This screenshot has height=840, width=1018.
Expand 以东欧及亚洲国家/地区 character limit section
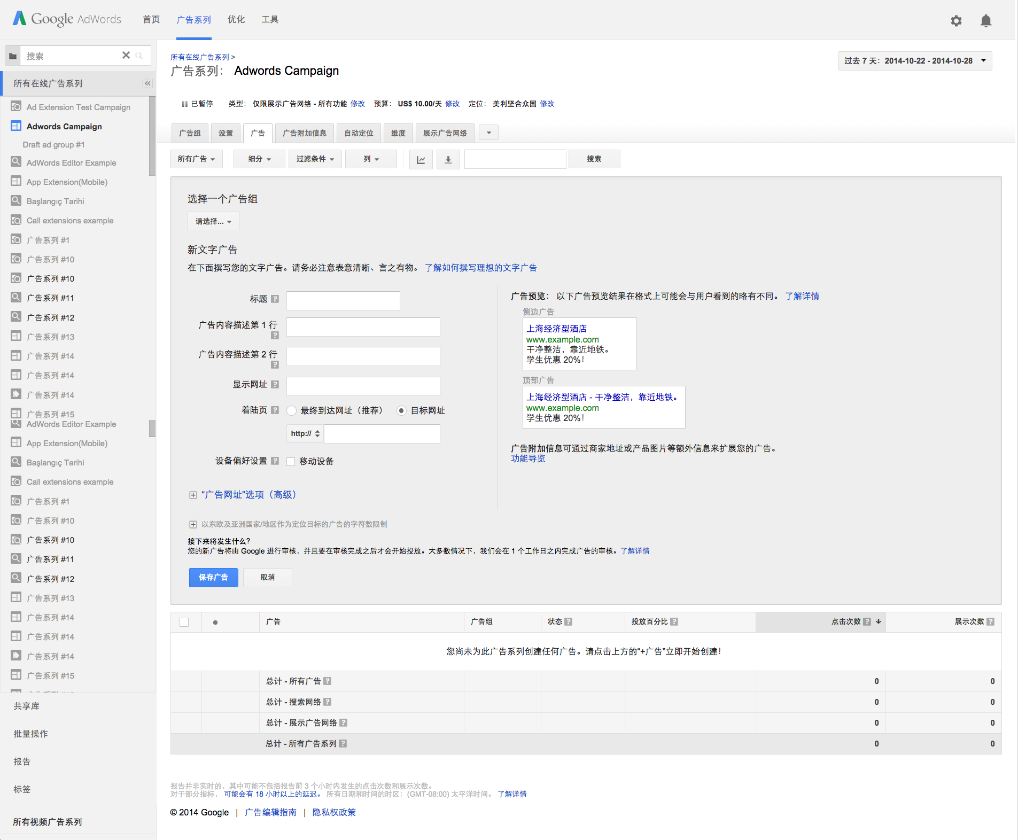(x=289, y=524)
